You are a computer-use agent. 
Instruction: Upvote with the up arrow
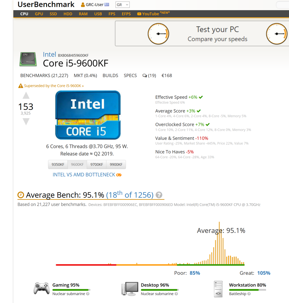(26, 95)
